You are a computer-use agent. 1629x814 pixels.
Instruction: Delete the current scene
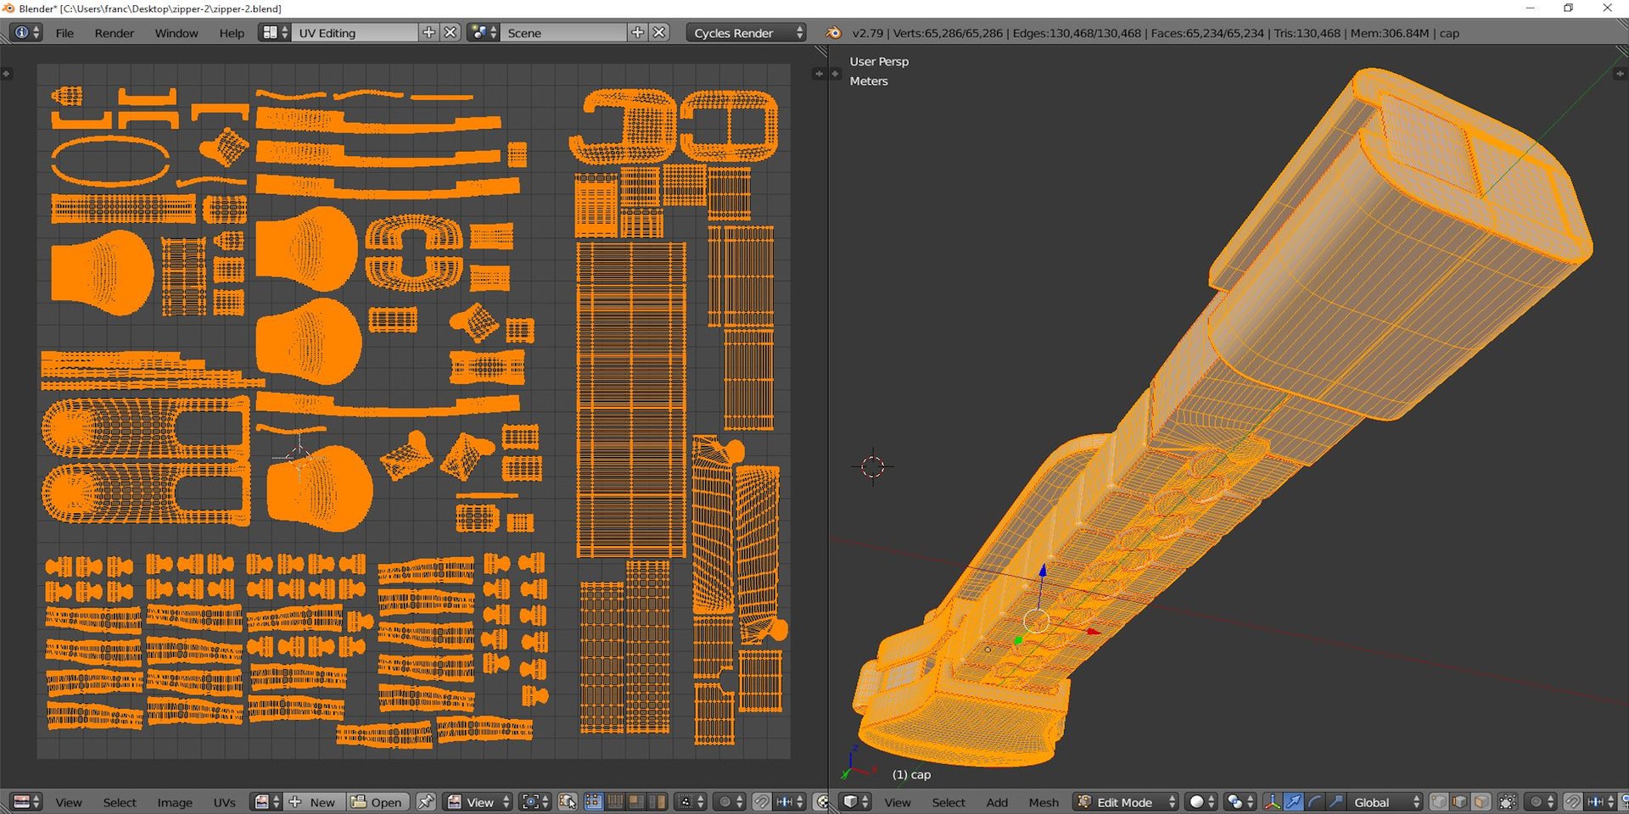coord(659,32)
